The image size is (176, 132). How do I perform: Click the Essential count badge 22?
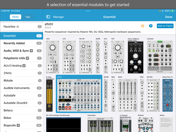[39, 36]
